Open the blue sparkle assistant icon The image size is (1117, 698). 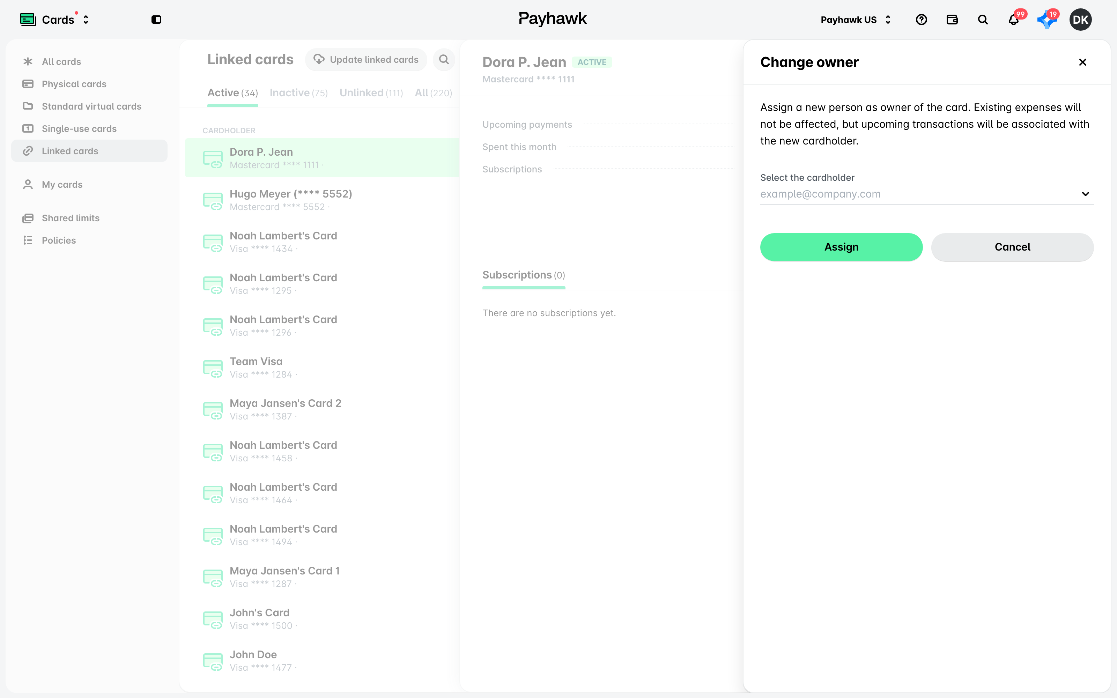click(x=1047, y=20)
